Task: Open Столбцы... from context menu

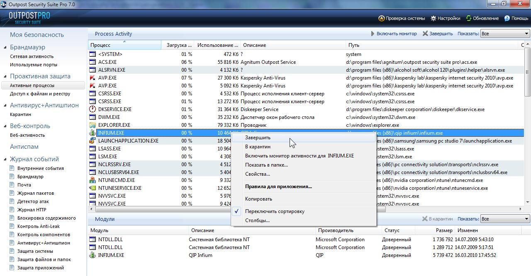Action: (x=304, y=220)
